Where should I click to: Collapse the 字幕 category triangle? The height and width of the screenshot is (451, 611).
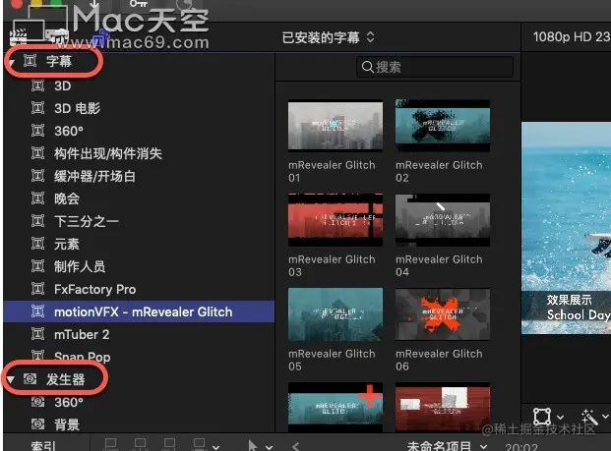click(12, 62)
